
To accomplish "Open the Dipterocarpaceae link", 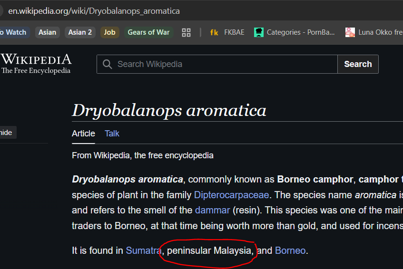I will click(231, 195).
